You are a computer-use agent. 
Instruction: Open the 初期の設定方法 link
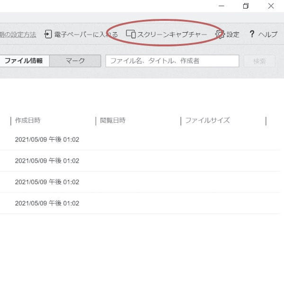[x=18, y=35]
